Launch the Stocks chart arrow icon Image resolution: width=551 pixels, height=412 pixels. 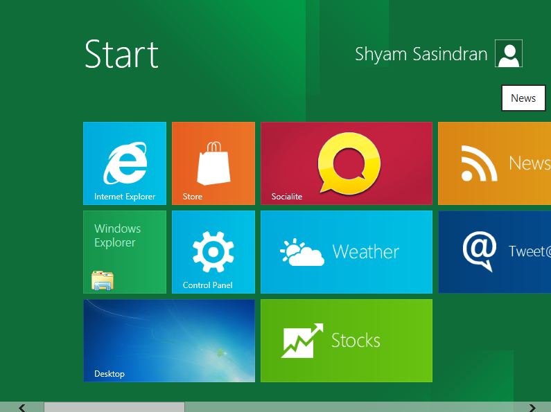click(x=301, y=341)
